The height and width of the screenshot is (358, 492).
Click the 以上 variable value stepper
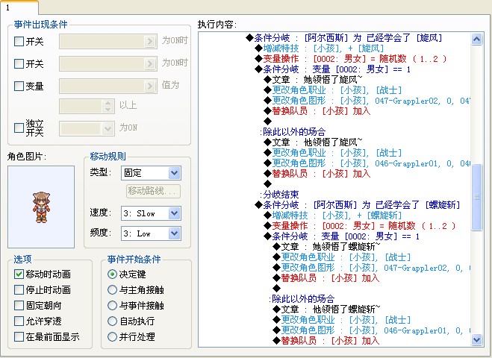click(108, 106)
